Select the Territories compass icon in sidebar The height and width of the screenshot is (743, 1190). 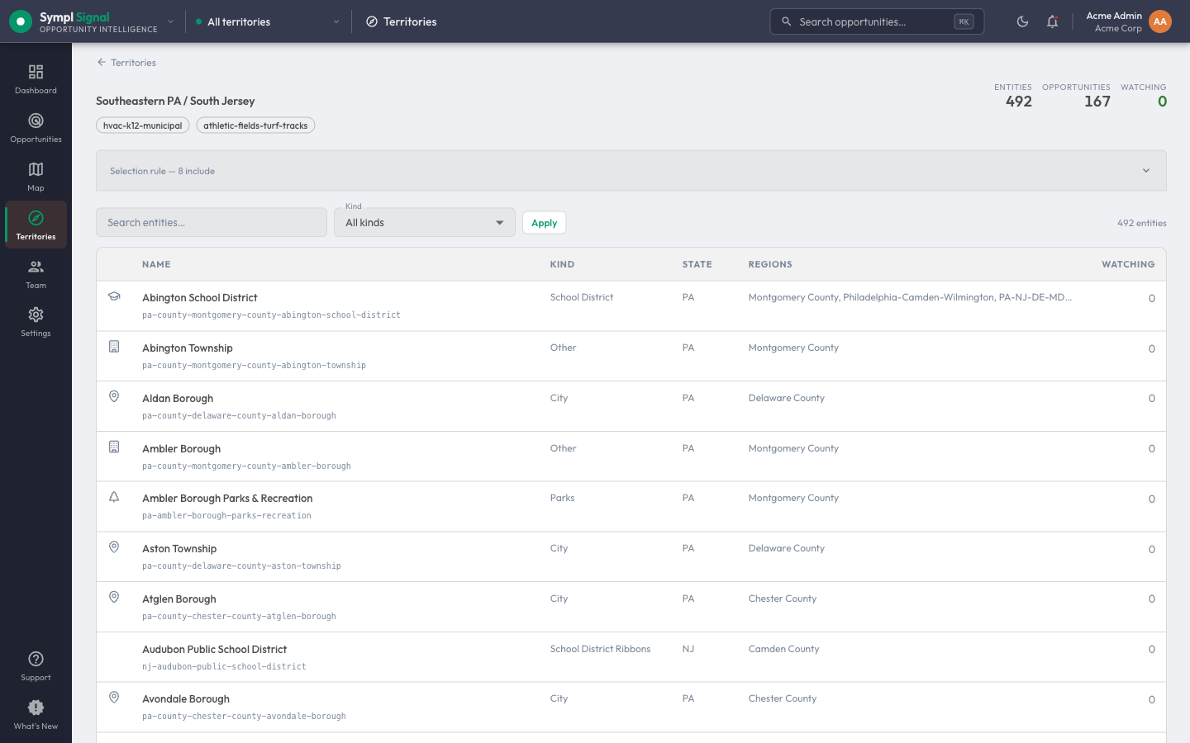36,218
